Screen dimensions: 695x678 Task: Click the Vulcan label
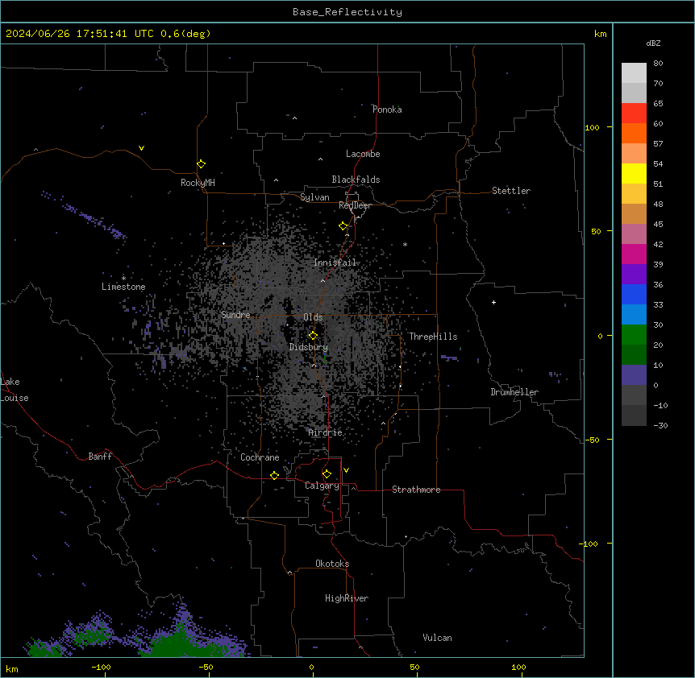tap(437, 638)
